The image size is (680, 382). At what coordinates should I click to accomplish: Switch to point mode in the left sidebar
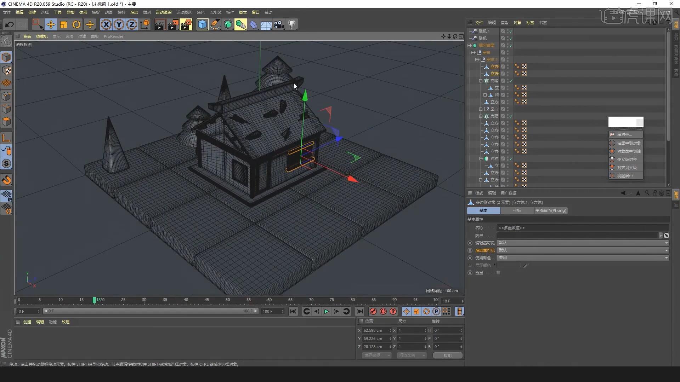(6, 96)
